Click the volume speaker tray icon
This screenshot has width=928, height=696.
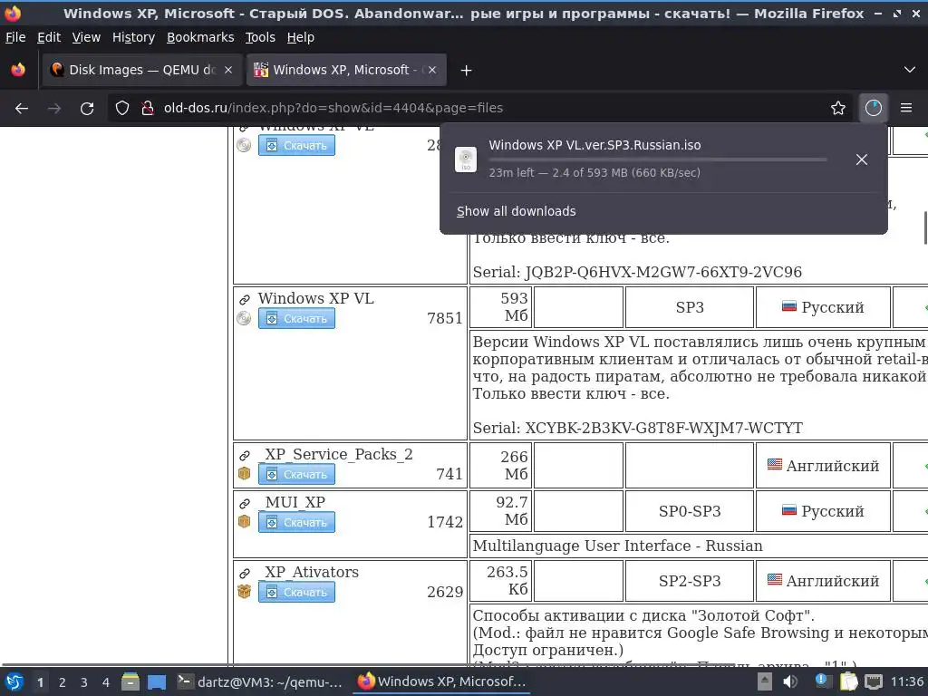coord(790,681)
